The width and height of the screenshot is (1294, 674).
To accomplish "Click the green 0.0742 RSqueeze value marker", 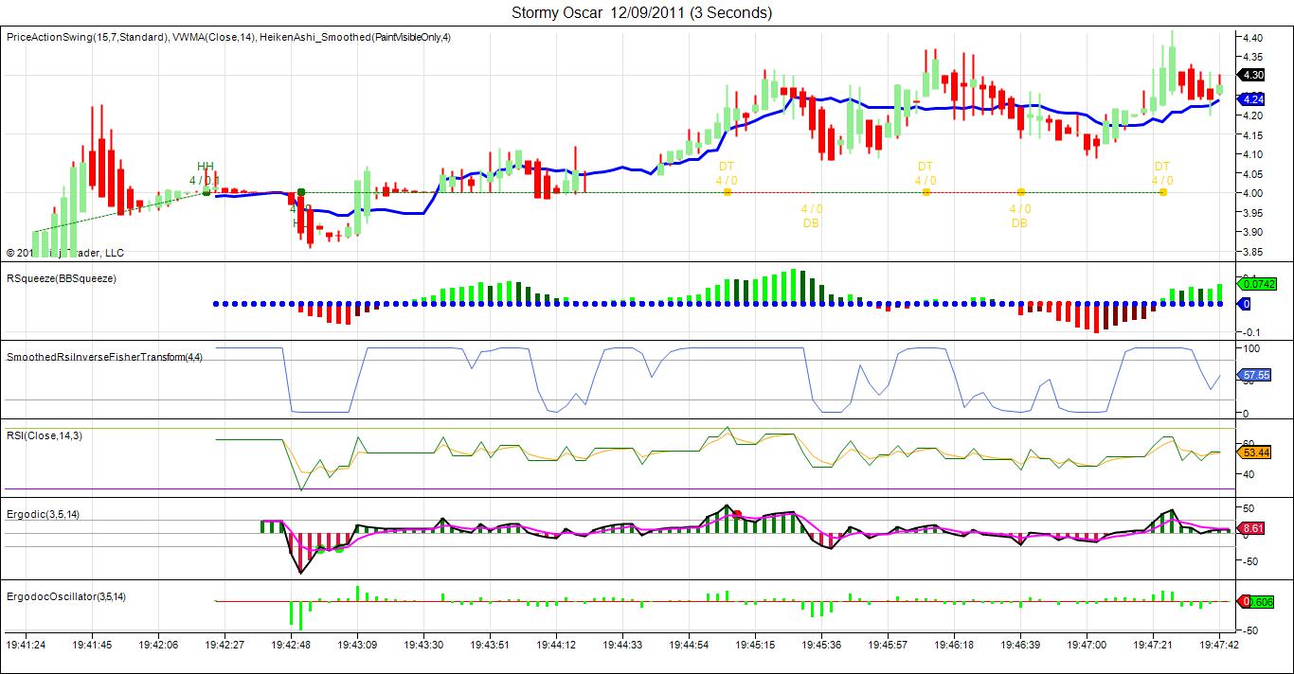I will click(x=1258, y=283).
